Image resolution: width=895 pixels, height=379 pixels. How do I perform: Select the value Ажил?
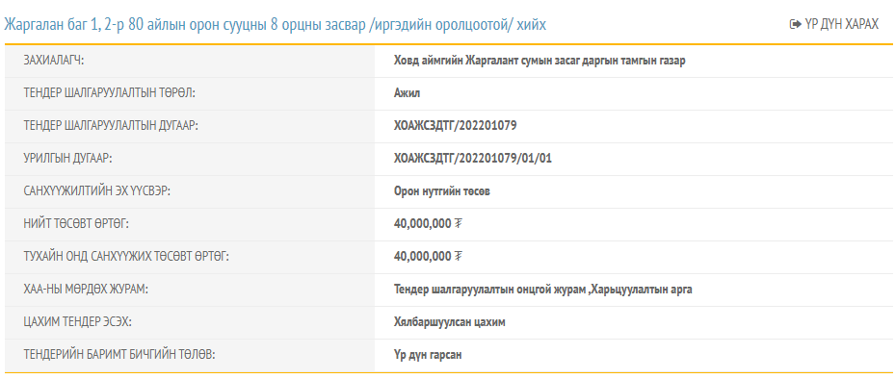pos(407,93)
